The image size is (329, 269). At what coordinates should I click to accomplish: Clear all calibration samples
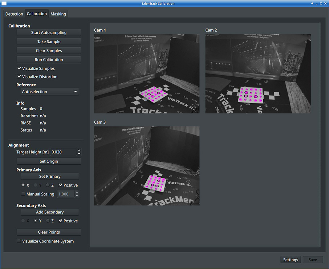[49, 51]
